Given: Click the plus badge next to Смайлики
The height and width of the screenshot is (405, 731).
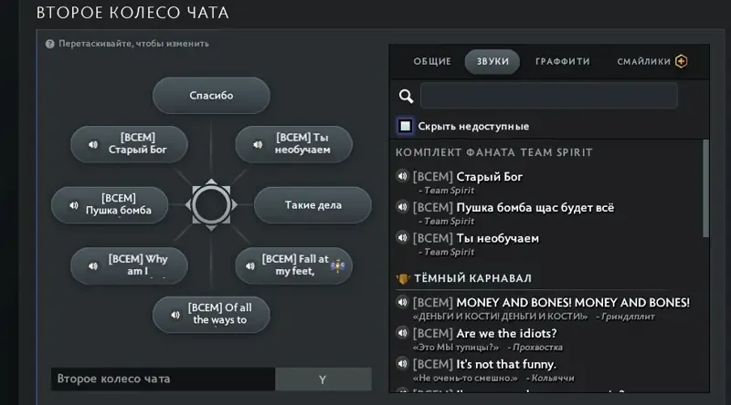Looking at the screenshot, I should click(x=681, y=61).
